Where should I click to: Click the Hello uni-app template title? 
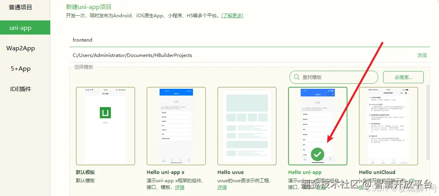[x=305, y=172]
